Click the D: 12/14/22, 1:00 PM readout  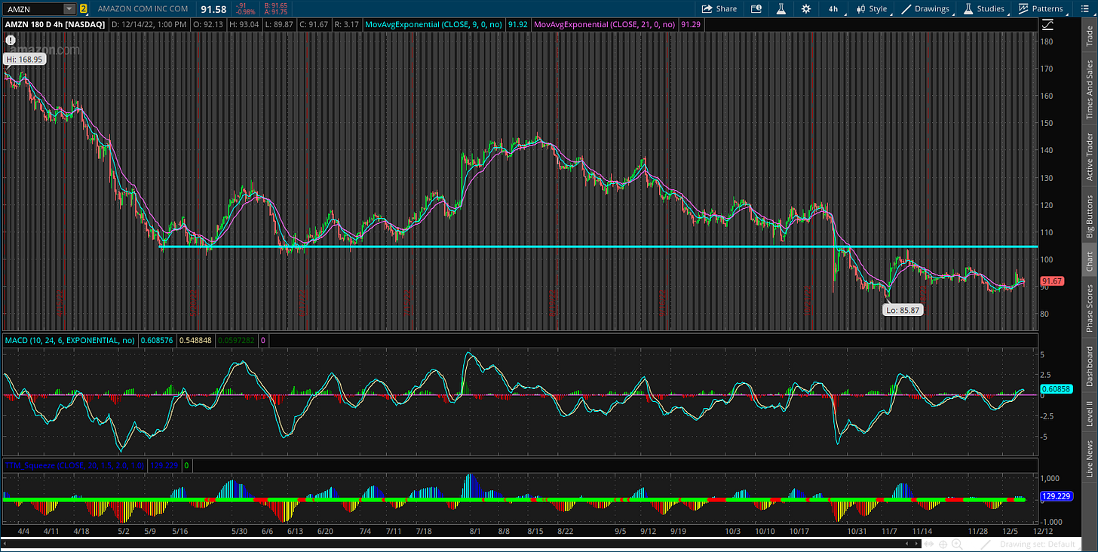click(149, 25)
